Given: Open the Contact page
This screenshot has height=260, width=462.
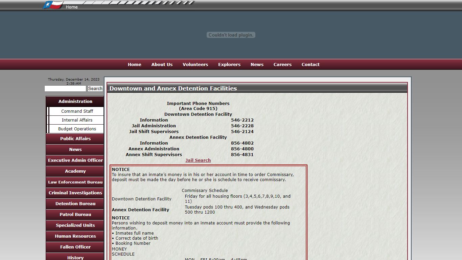Looking at the screenshot, I should tap(310, 65).
